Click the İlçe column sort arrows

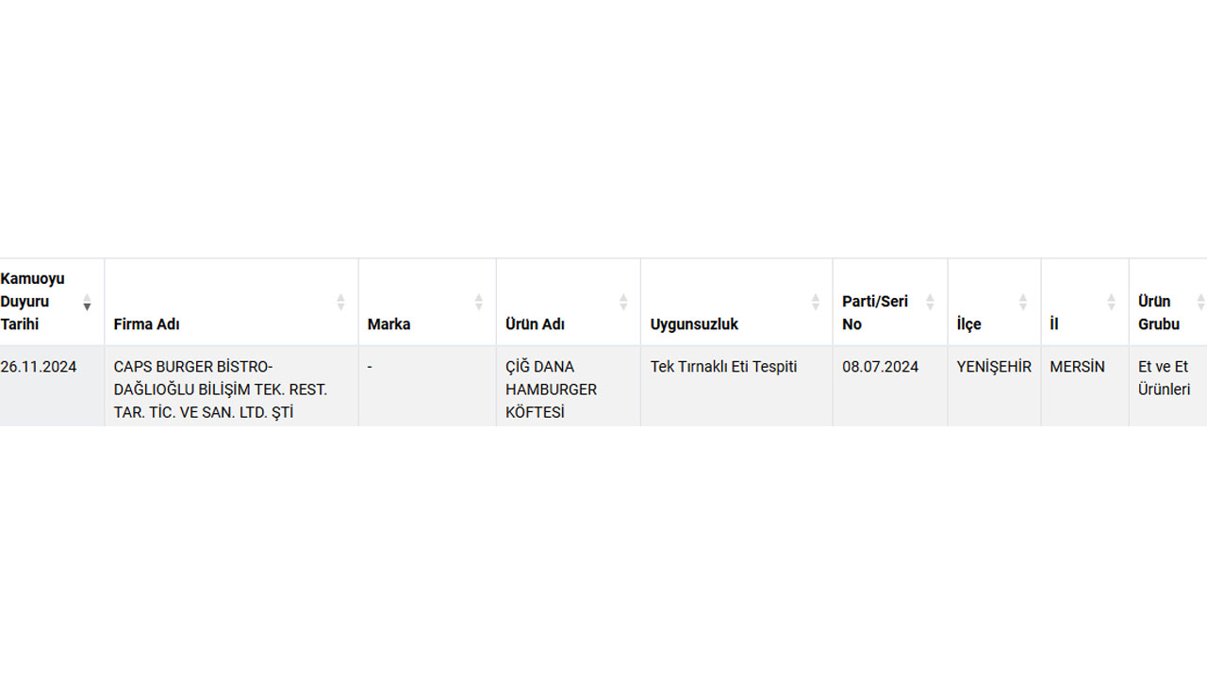click(x=1023, y=302)
